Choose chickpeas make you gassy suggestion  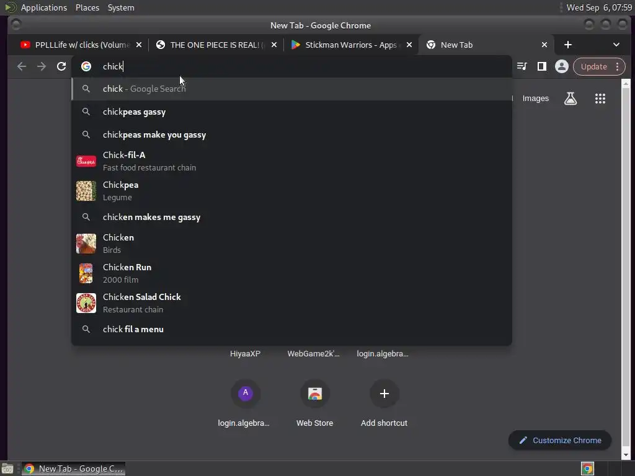[x=291, y=134]
